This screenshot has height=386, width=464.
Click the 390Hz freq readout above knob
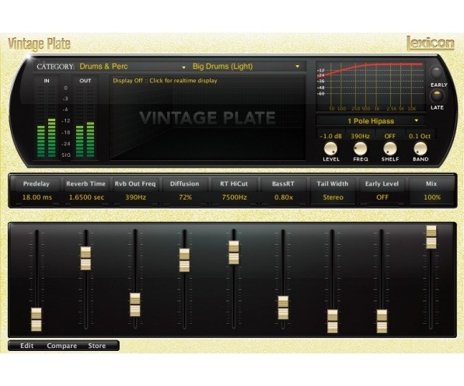coord(360,136)
